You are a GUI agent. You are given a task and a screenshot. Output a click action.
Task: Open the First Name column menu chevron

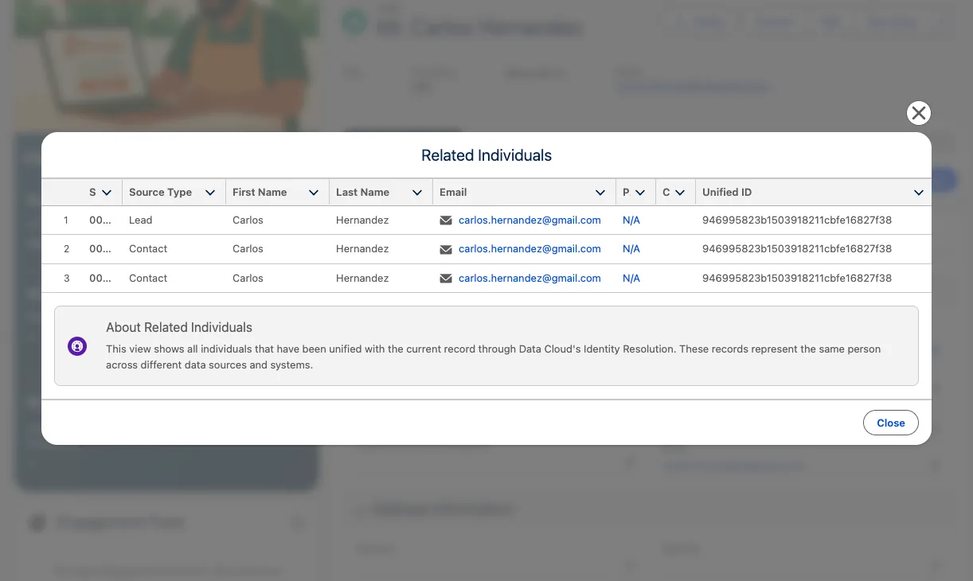click(x=314, y=193)
